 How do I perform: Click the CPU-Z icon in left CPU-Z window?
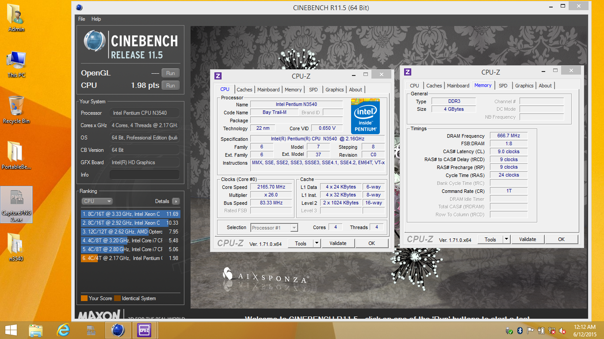point(218,76)
